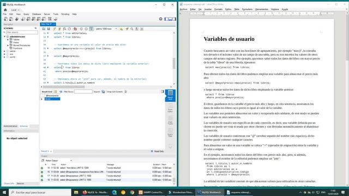349x196 pixels.
Task: Switch to the Session tab
Action: [21, 183]
